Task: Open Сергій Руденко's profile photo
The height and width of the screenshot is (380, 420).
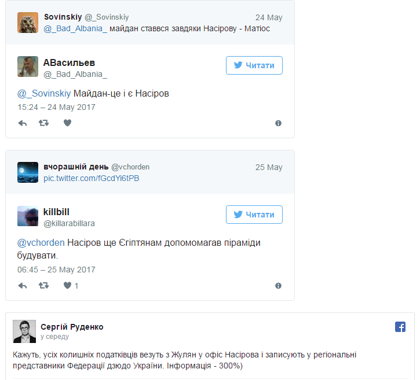Action: point(24,331)
